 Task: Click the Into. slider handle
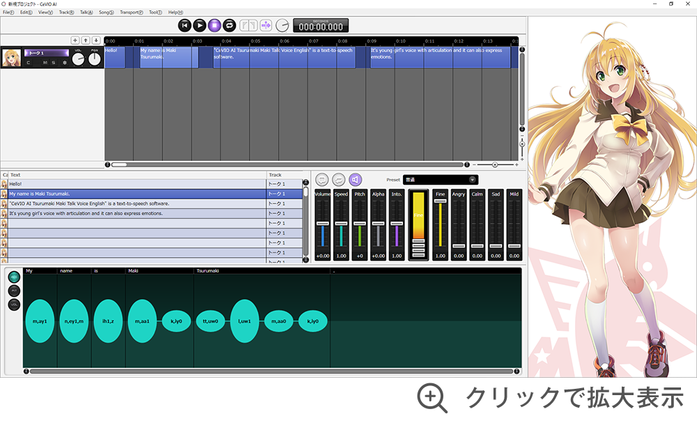(397, 224)
